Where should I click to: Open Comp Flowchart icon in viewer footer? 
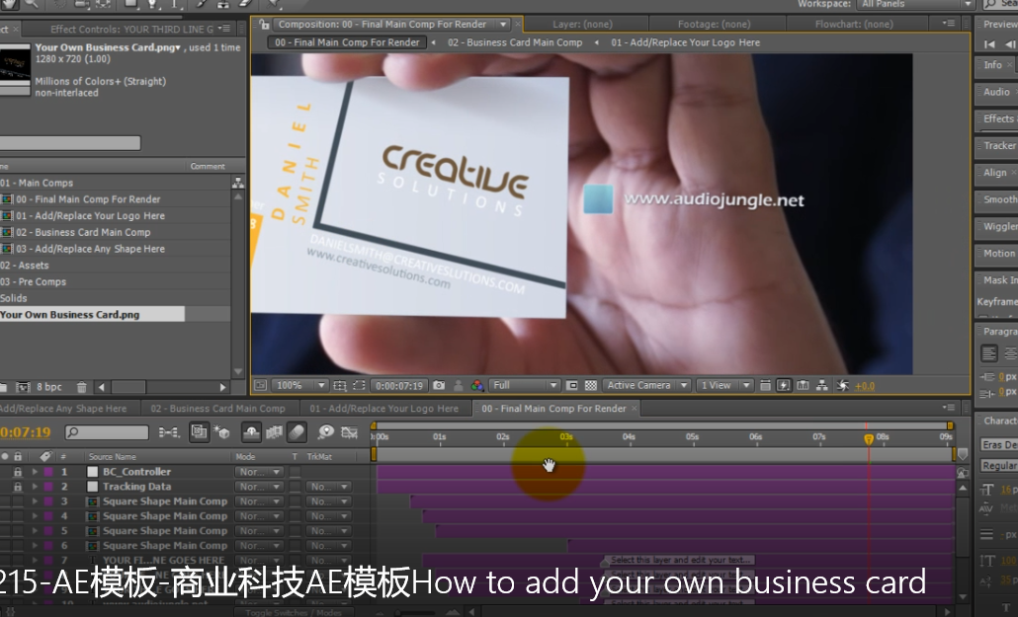[x=822, y=385]
